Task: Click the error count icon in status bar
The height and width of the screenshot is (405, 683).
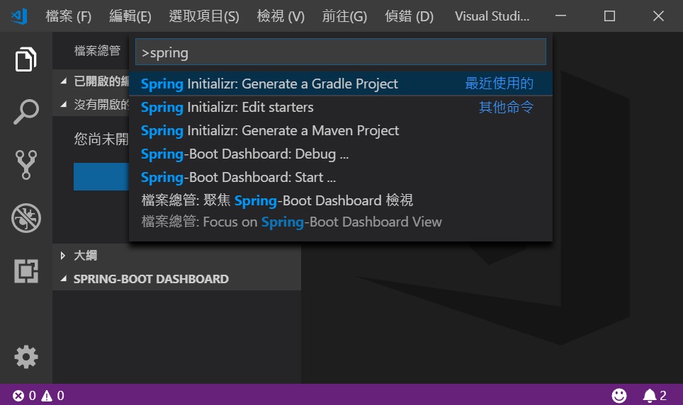Action: coord(18,395)
